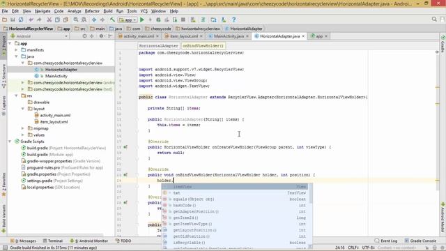Open Project Structure icon in toolbar
Image resolution: width=446 pixels, height=251 pixels.
tap(213, 20)
